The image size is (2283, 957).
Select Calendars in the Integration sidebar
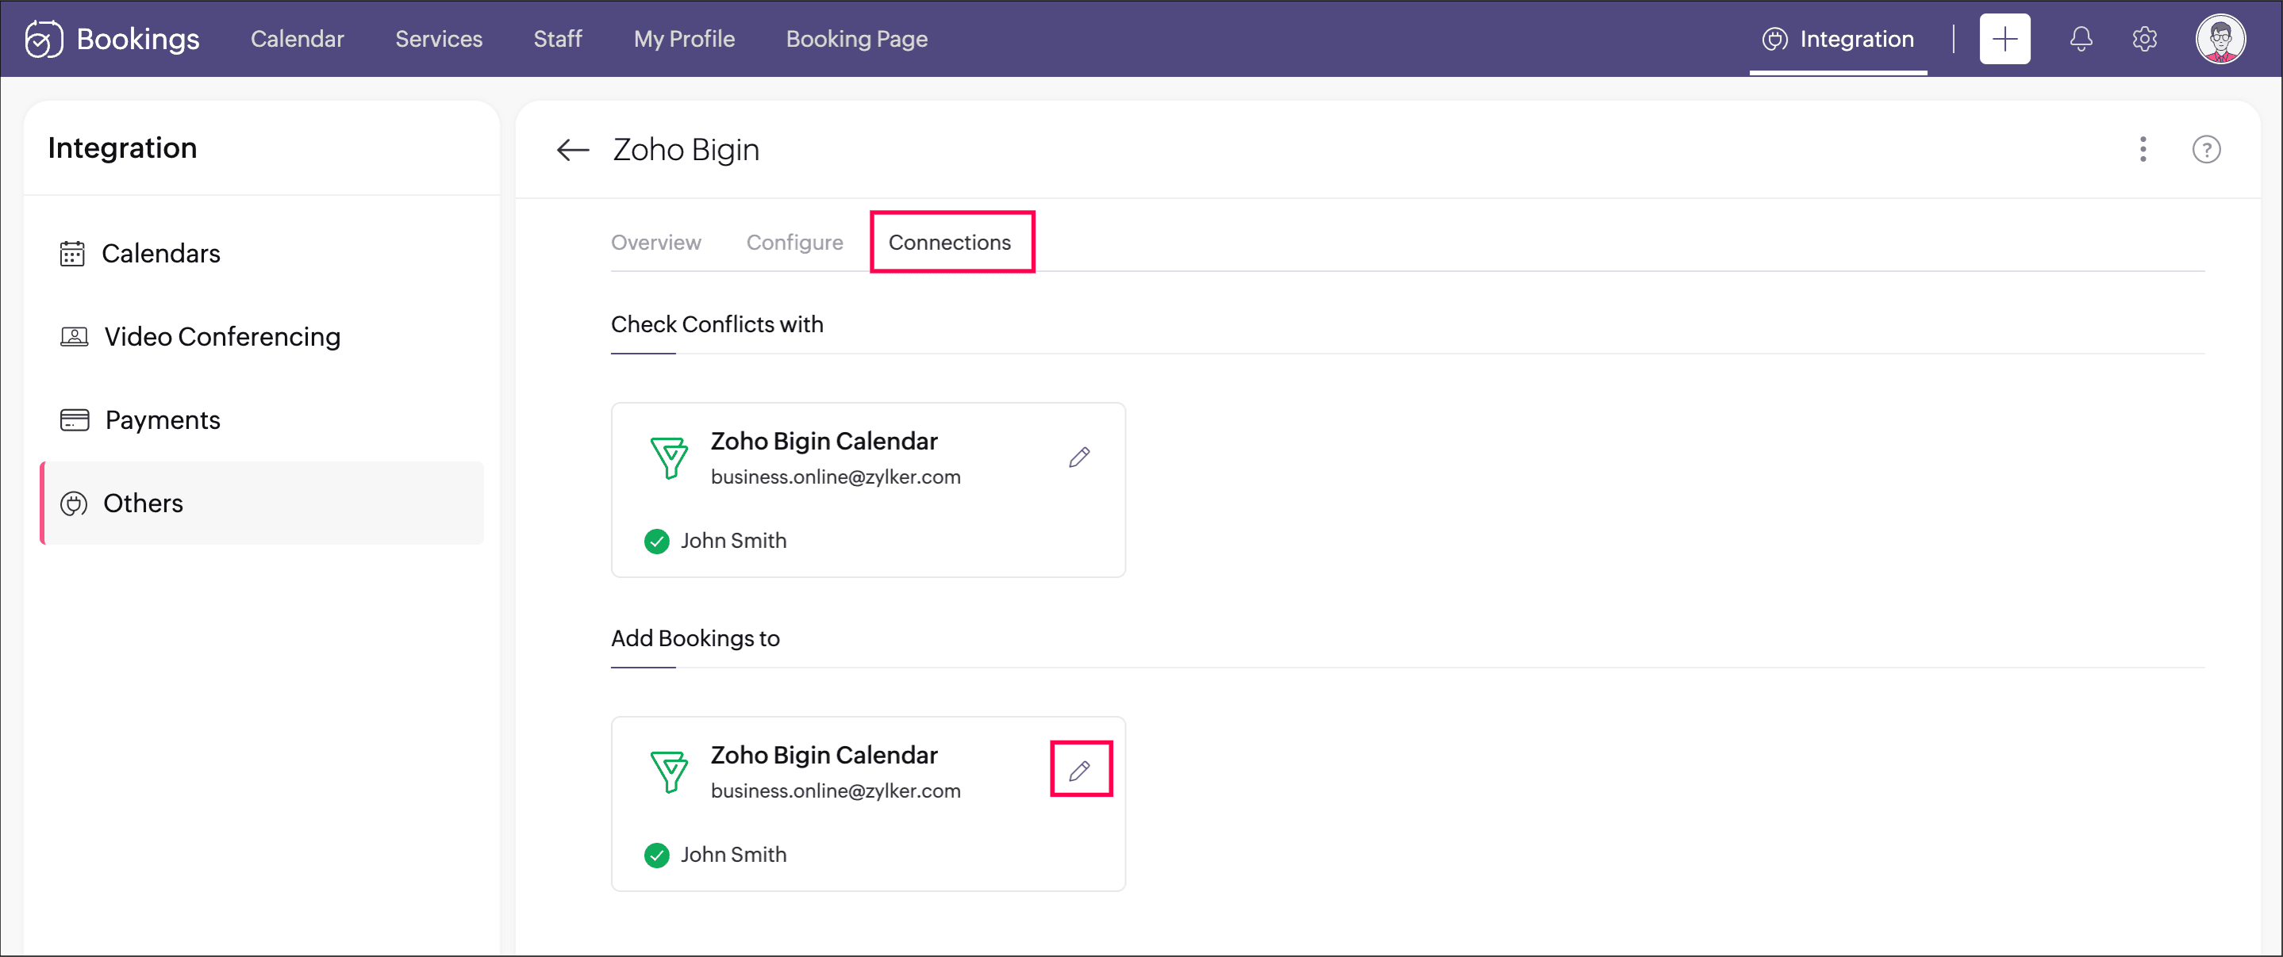click(261, 253)
